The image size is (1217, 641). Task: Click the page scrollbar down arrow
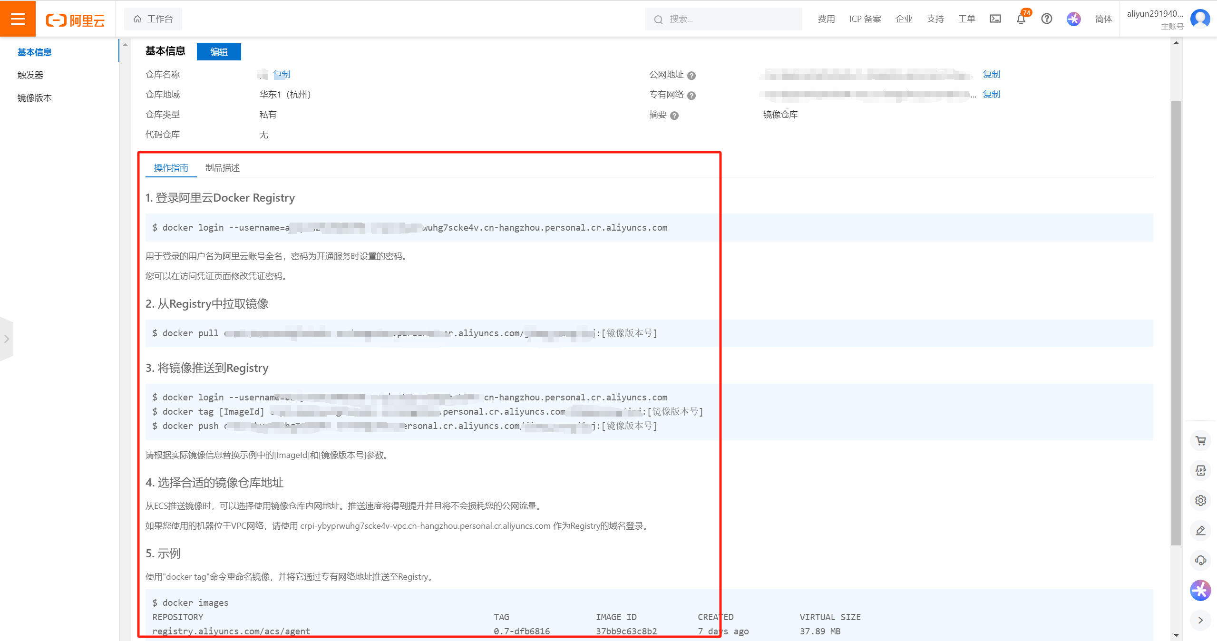tap(1176, 635)
